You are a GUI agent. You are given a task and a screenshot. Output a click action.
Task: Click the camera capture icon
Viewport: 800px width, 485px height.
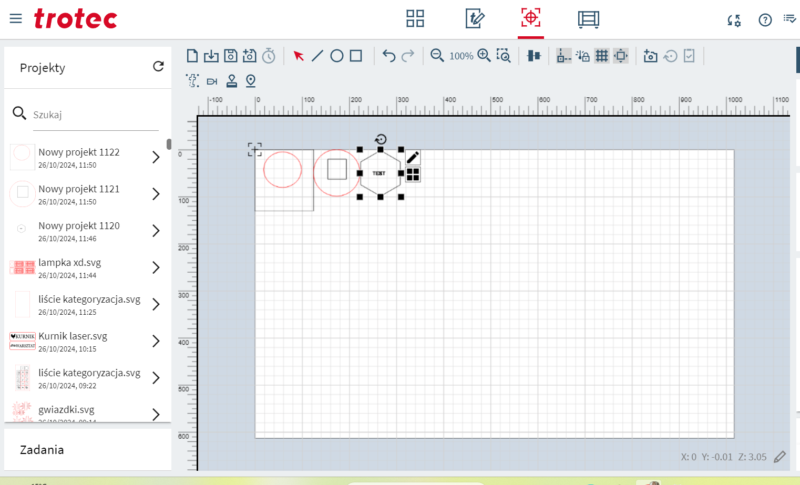point(651,56)
